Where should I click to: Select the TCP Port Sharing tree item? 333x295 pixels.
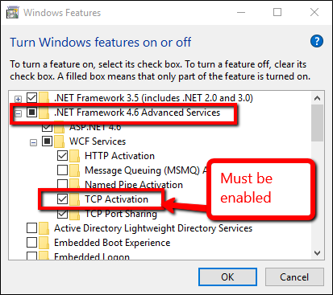[x=121, y=214]
